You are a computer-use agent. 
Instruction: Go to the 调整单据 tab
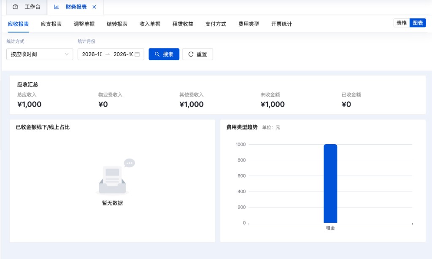click(84, 24)
